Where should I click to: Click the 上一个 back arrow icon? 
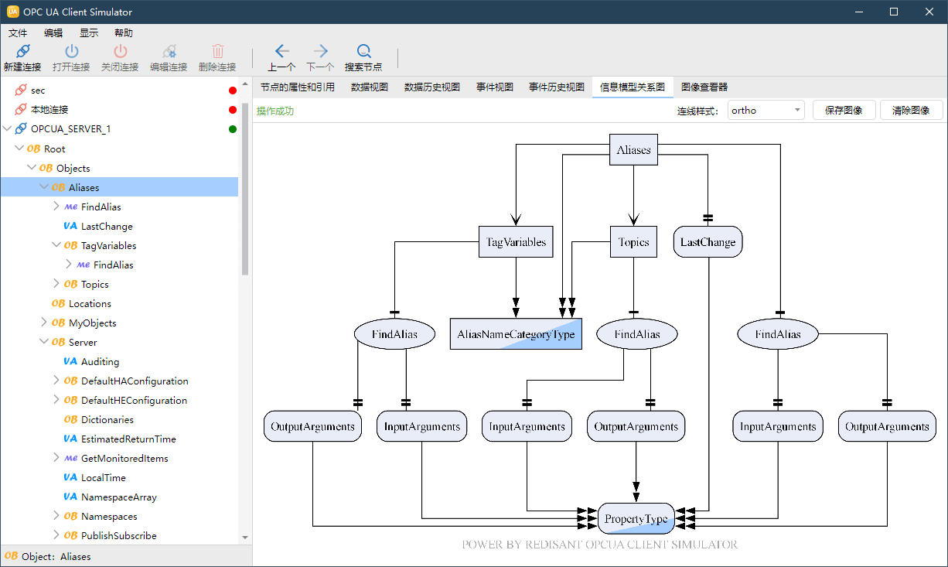(281, 52)
